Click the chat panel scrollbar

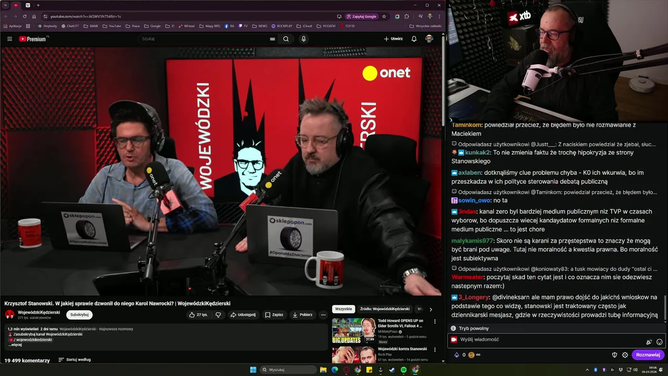[x=665, y=307]
